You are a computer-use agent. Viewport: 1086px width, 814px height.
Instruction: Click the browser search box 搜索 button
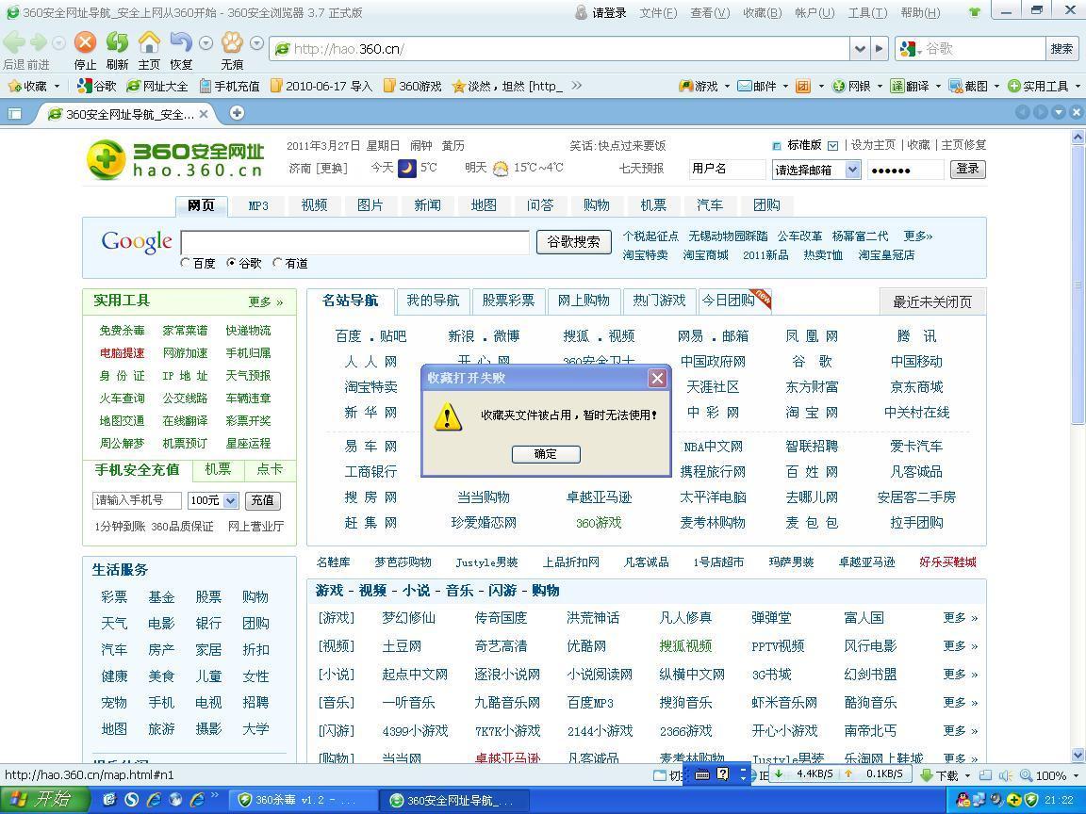pos(1061,48)
